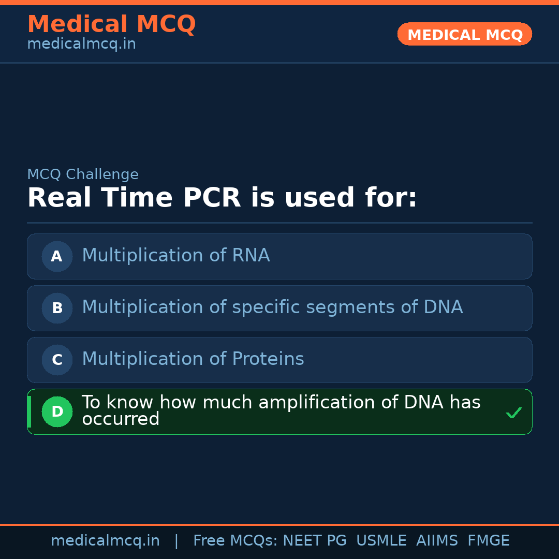Pick the 'Multiplication of Proteins' answer
The height and width of the screenshot is (559, 559).
193,359
